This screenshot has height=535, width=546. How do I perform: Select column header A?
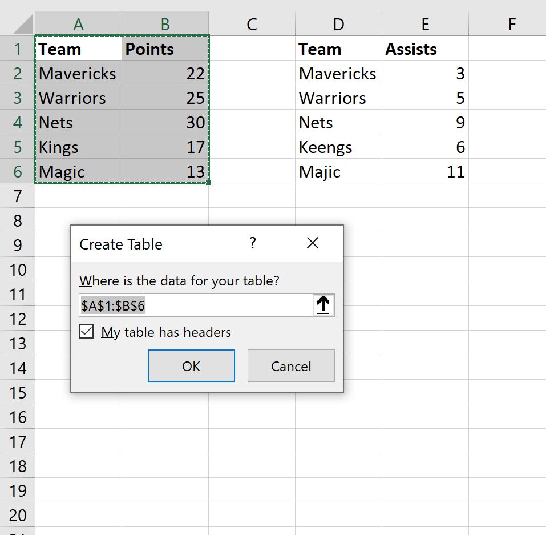tap(78, 24)
